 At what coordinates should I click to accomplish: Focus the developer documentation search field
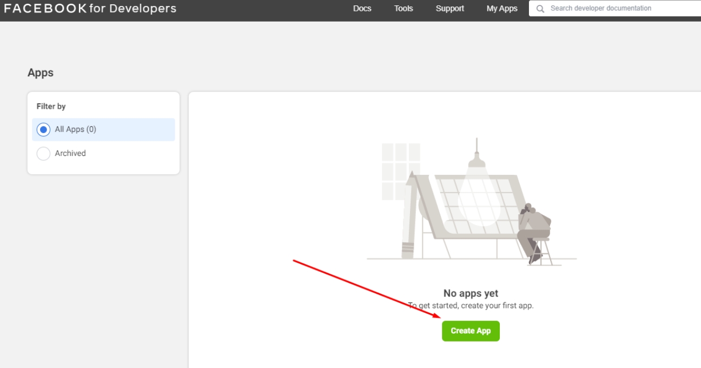[615, 9]
